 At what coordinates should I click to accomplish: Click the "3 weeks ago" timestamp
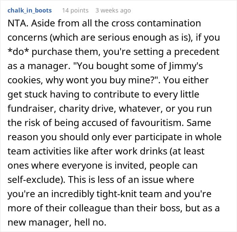tap(113, 10)
